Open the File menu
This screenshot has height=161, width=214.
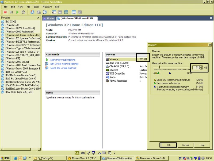click(x=6, y=7)
